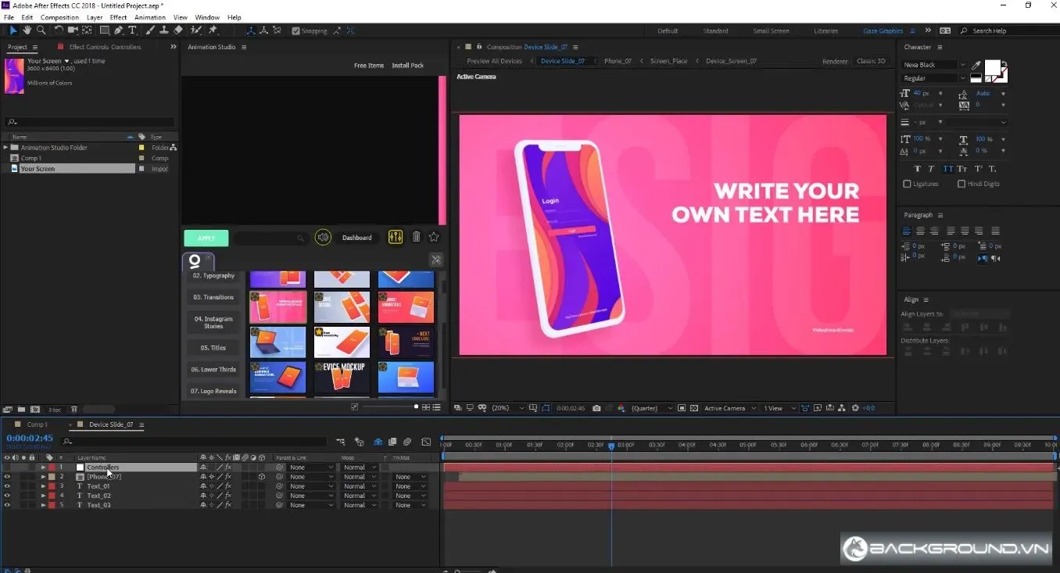The width and height of the screenshot is (1060, 573).
Task: Click the thumbnail size slider in Animation Studio
Action: 390,407
